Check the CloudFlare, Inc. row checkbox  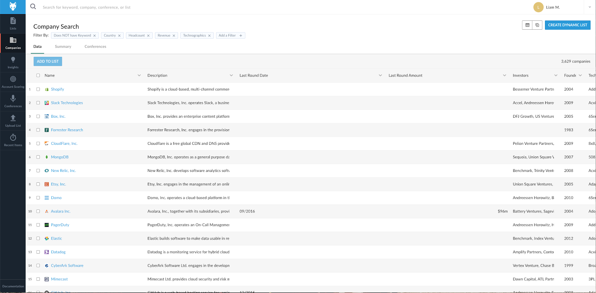[x=38, y=143]
